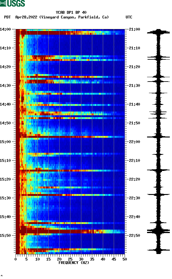The height and width of the screenshot is (279, 172).
Task: Click the 14:10 time label
Action: (5, 48)
